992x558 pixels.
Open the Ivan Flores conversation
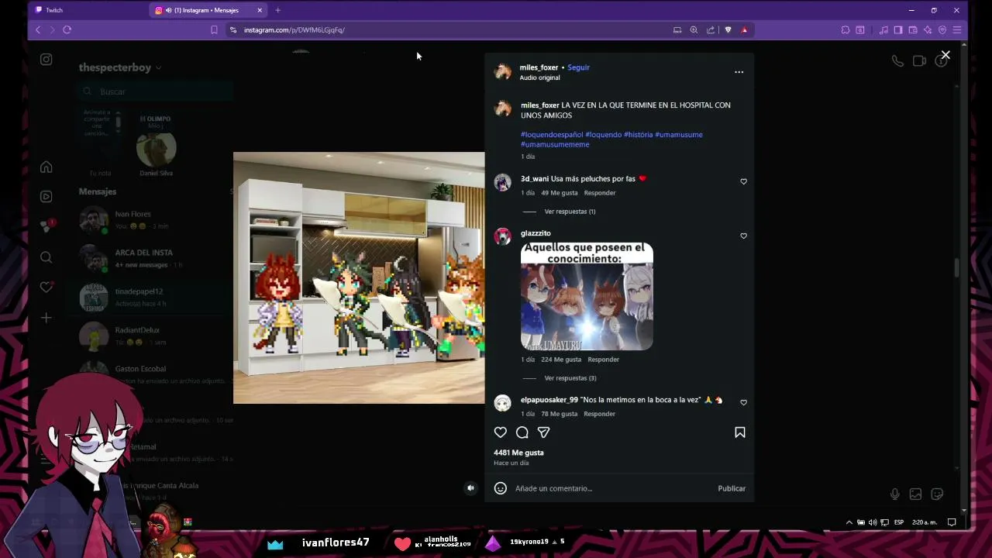point(155,220)
